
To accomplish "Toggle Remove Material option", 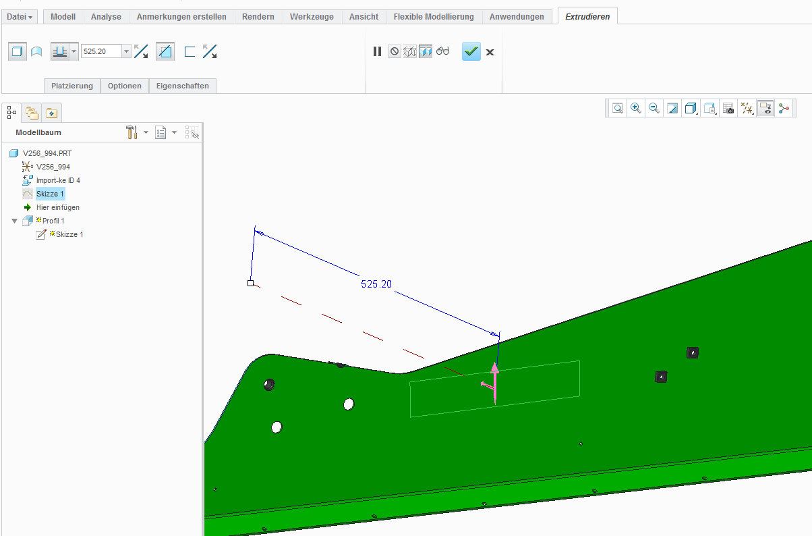I will [x=165, y=51].
